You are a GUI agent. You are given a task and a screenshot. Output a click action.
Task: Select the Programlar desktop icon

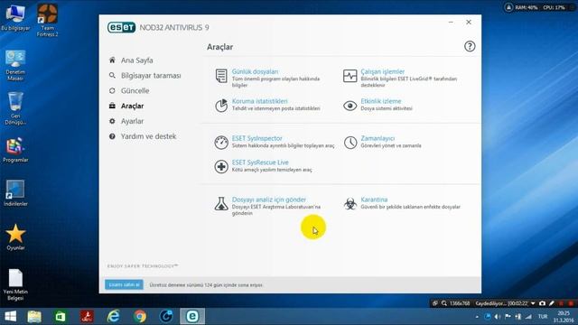(x=15, y=150)
